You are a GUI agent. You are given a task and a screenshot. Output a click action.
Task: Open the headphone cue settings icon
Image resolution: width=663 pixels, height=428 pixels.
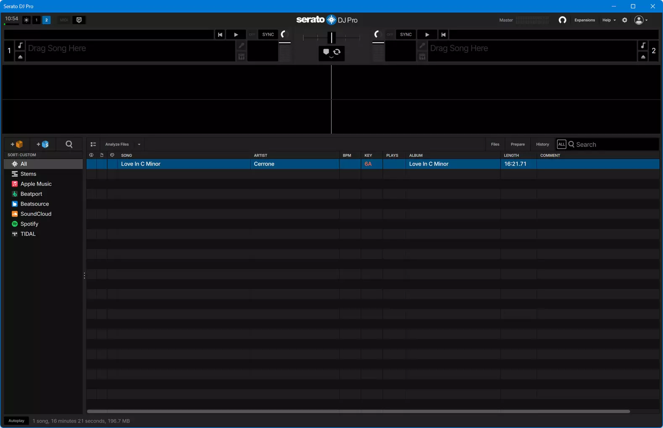[562, 20]
